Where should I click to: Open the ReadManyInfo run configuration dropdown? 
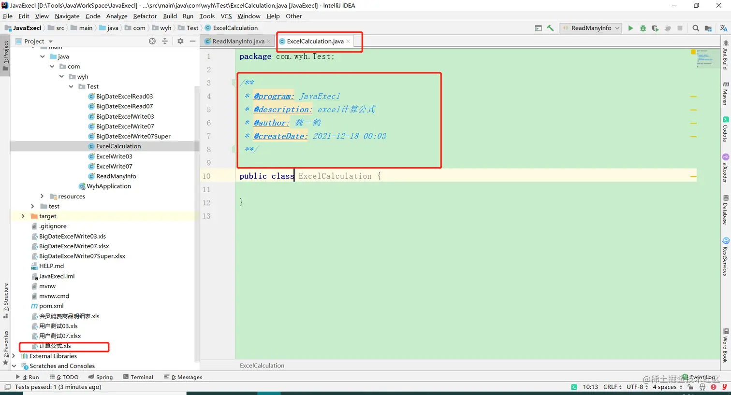click(x=591, y=28)
